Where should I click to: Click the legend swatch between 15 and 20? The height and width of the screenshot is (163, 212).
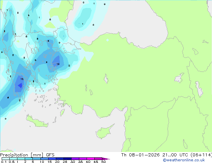[x=52, y=159]
